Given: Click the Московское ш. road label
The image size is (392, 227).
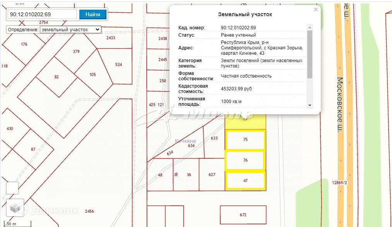Looking at the screenshot, I should [340, 105].
